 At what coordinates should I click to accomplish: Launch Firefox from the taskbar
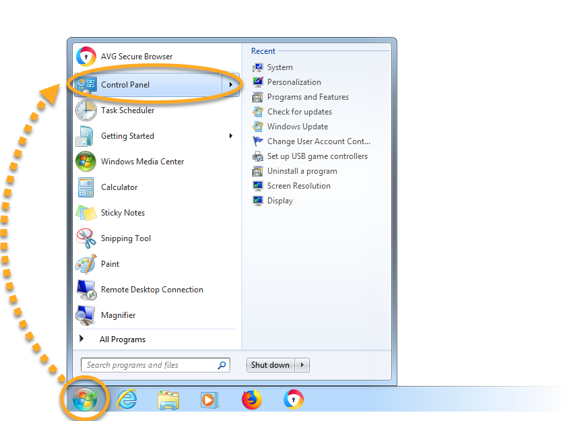pyautogui.click(x=251, y=399)
